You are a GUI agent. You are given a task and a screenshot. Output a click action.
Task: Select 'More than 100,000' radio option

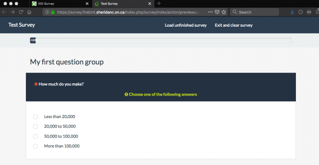click(x=35, y=146)
